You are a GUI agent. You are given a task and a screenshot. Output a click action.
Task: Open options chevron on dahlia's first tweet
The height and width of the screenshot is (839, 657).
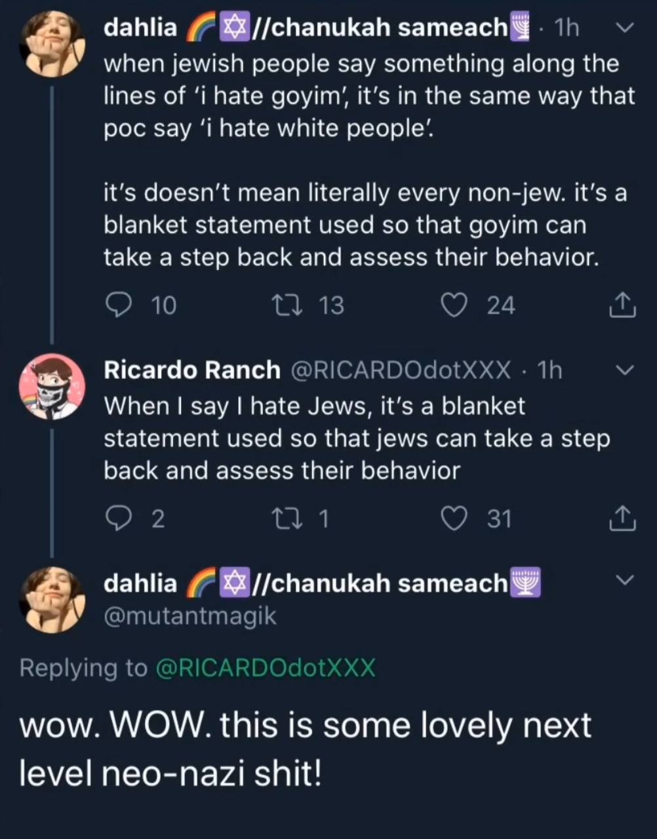(x=626, y=28)
